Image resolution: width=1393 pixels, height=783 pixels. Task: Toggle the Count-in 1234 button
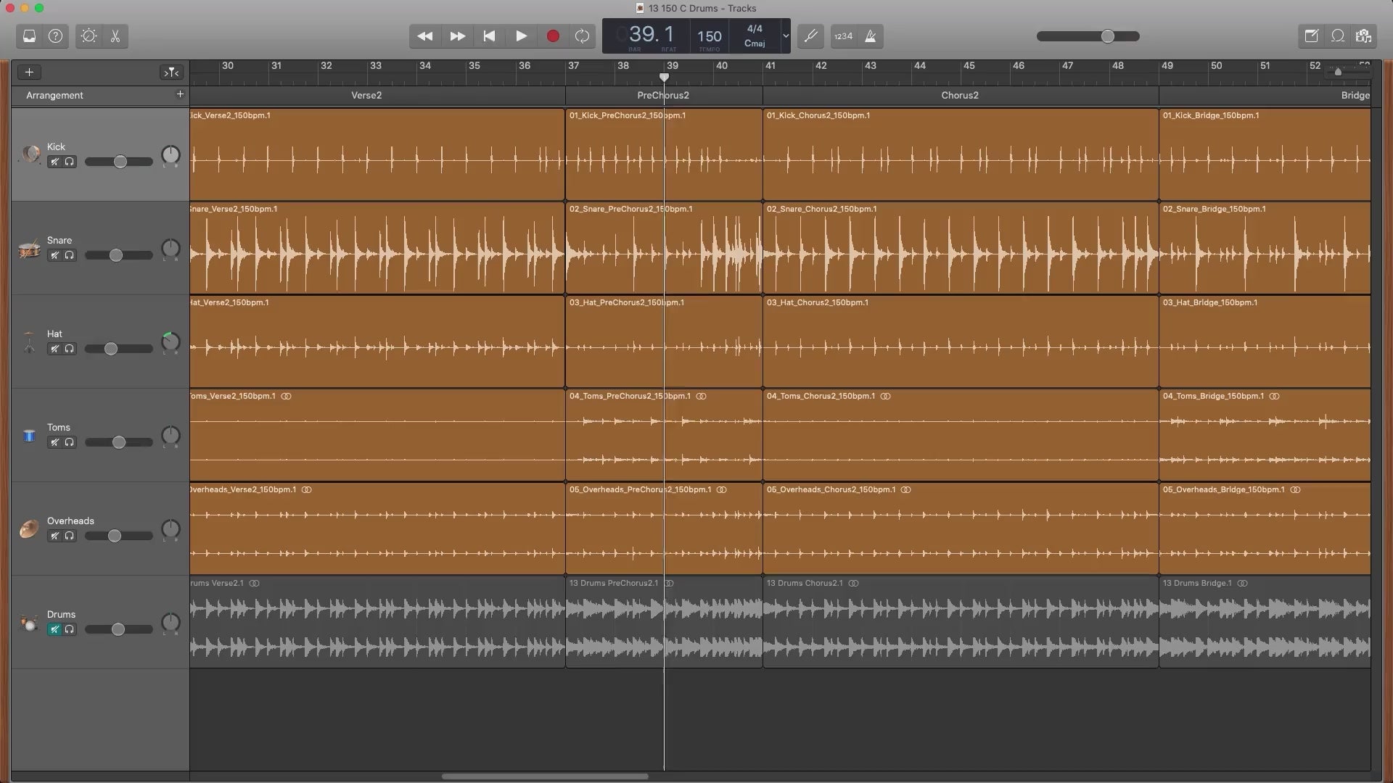843,36
